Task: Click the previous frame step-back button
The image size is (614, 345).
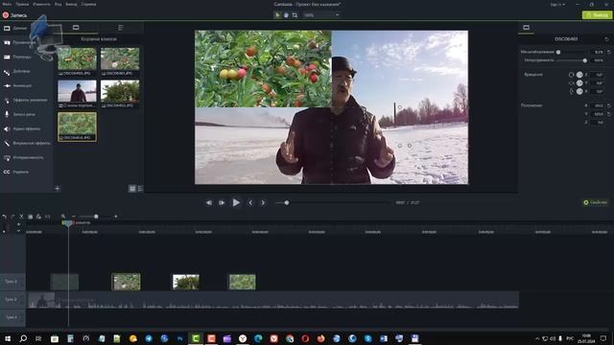Action: coord(209,202)
